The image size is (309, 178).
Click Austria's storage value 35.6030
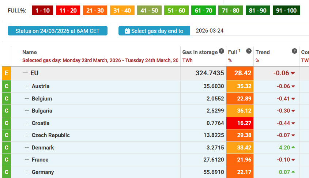pyautogui.click(x=214, y=86)
